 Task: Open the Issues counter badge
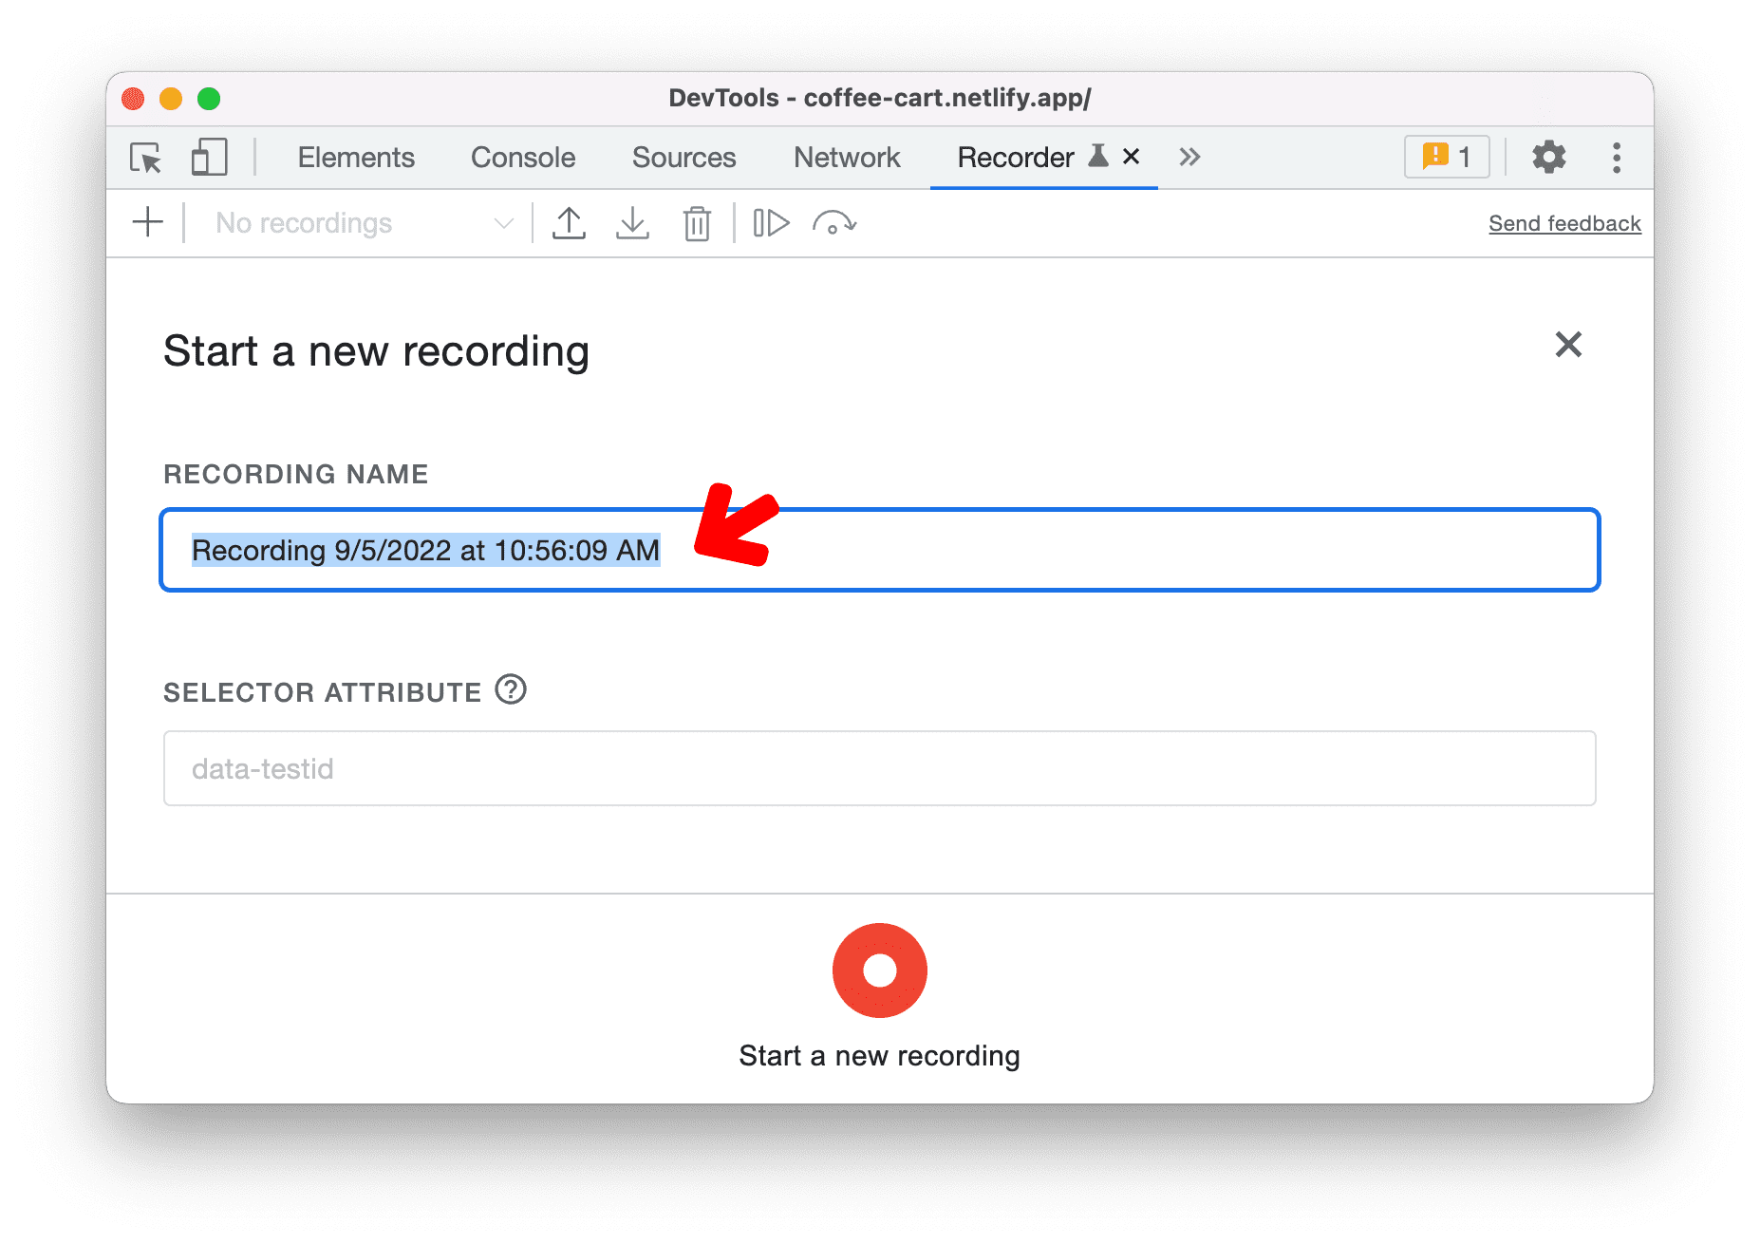(x=1446, y=157)
